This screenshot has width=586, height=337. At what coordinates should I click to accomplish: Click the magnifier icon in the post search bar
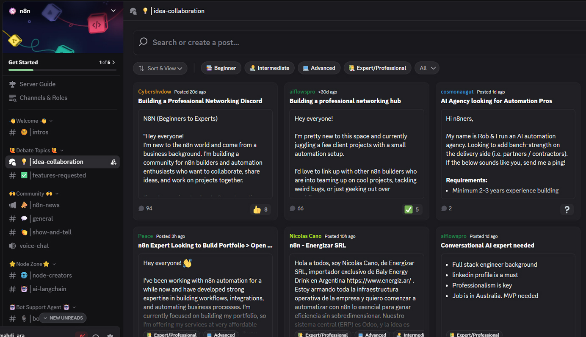(144, 42)
